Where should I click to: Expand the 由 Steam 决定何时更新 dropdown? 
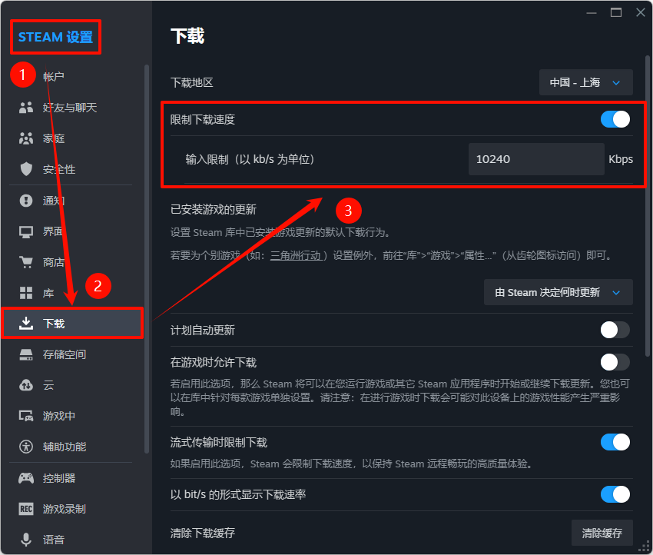tap(558, 292)
